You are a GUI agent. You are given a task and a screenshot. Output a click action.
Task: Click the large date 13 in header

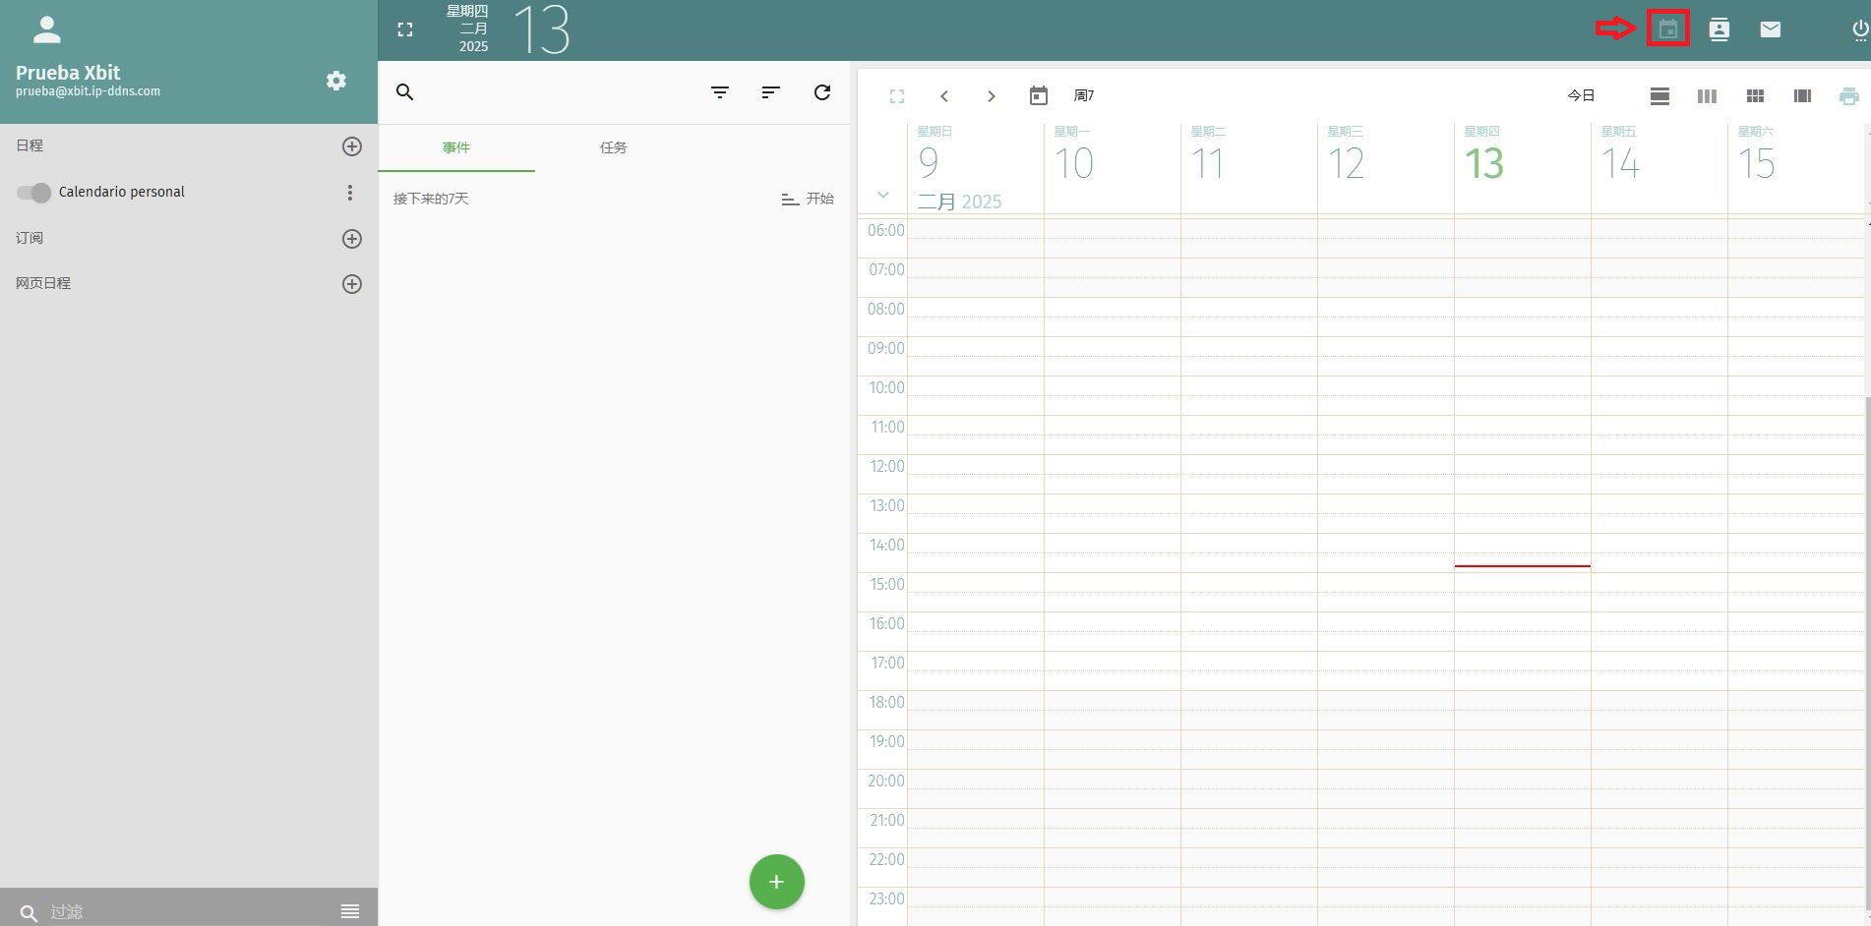542,29
